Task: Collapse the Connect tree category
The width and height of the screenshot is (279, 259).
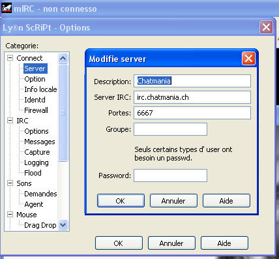Action: 10,58
